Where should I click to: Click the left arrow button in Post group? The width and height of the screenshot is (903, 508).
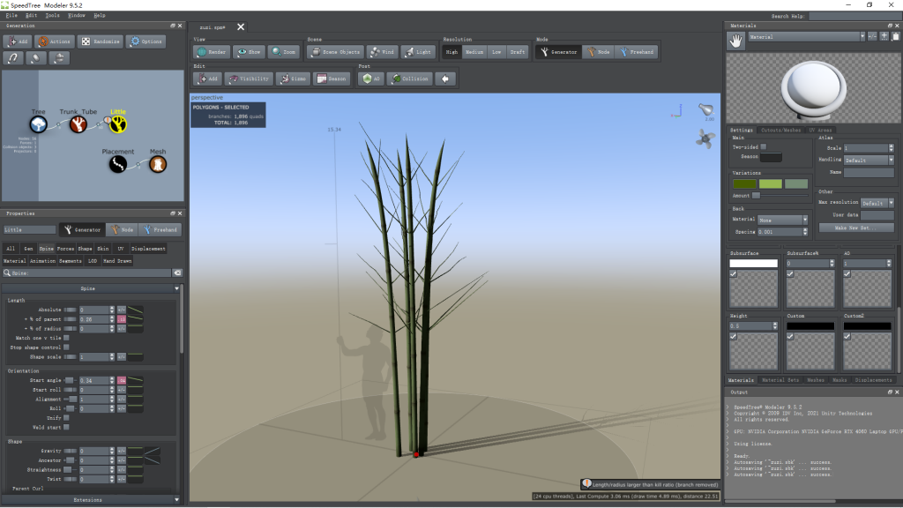(x=445, y=78)
